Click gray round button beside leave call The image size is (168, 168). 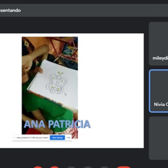click(105, 167)
